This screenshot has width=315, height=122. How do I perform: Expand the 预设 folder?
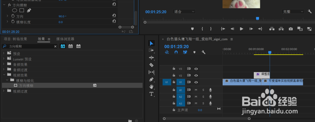click(x=3, y=53)
